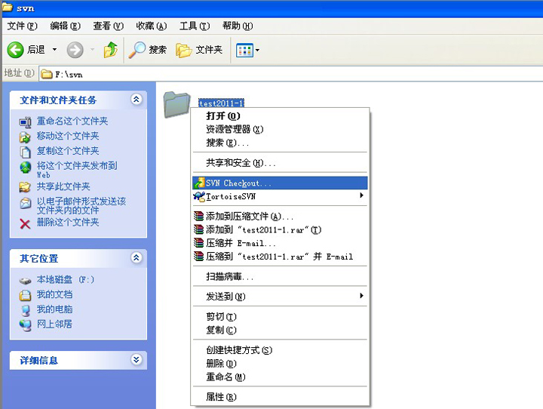543x409 pixels.
Task: Click the copy folder task icon
Action: [25, 152]
